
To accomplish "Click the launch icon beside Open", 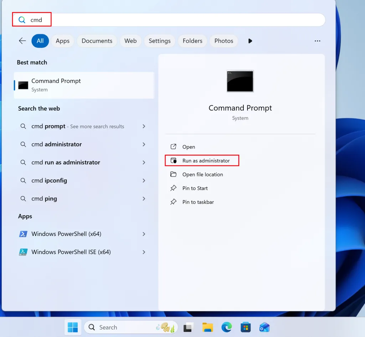I will point(174,147).
